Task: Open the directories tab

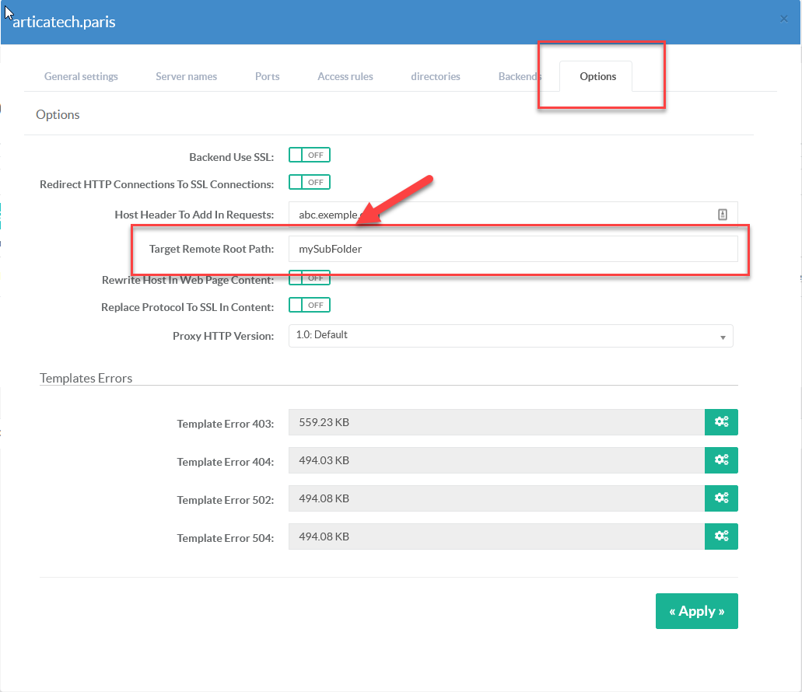Action: 436,77
